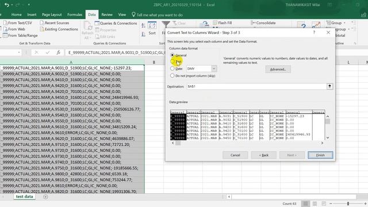
Task: Expand the Group dropdown arrow
Action: point(344,23)
